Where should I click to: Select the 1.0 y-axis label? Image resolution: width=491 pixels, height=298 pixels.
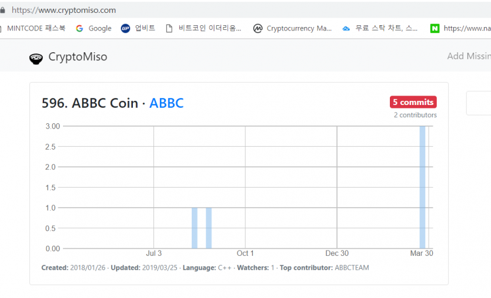click(51, 208)
